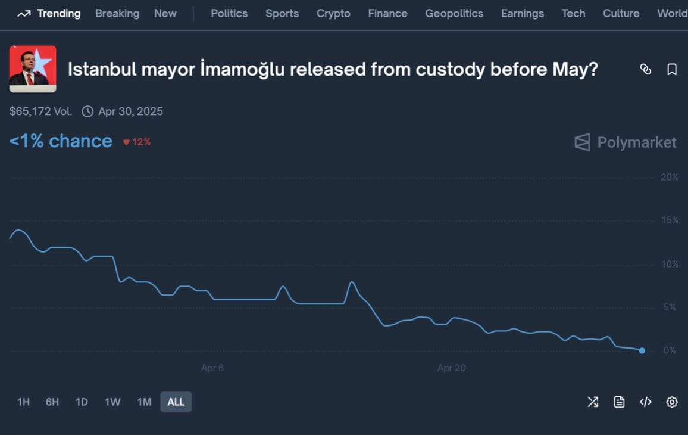Select the 1H time range

coord(23,402)
